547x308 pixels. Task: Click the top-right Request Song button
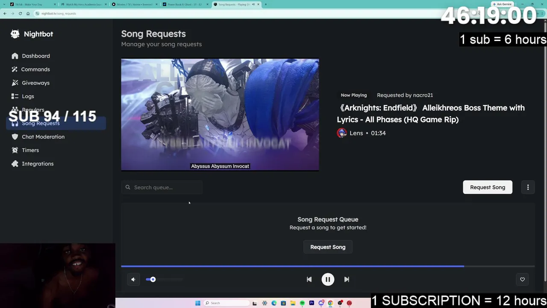(x=488, y=187)
